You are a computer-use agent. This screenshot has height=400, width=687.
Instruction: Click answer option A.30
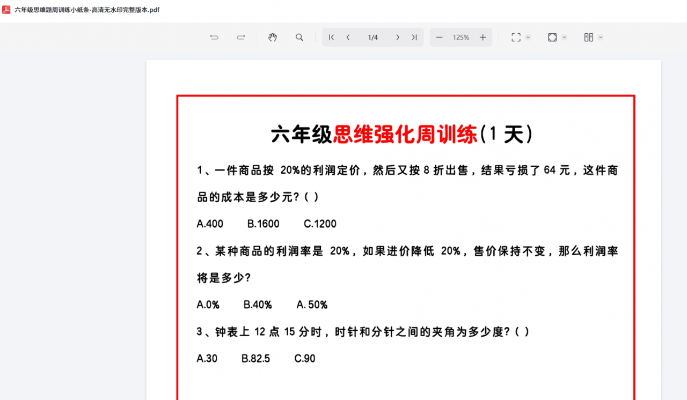click(x=207, y=359)
